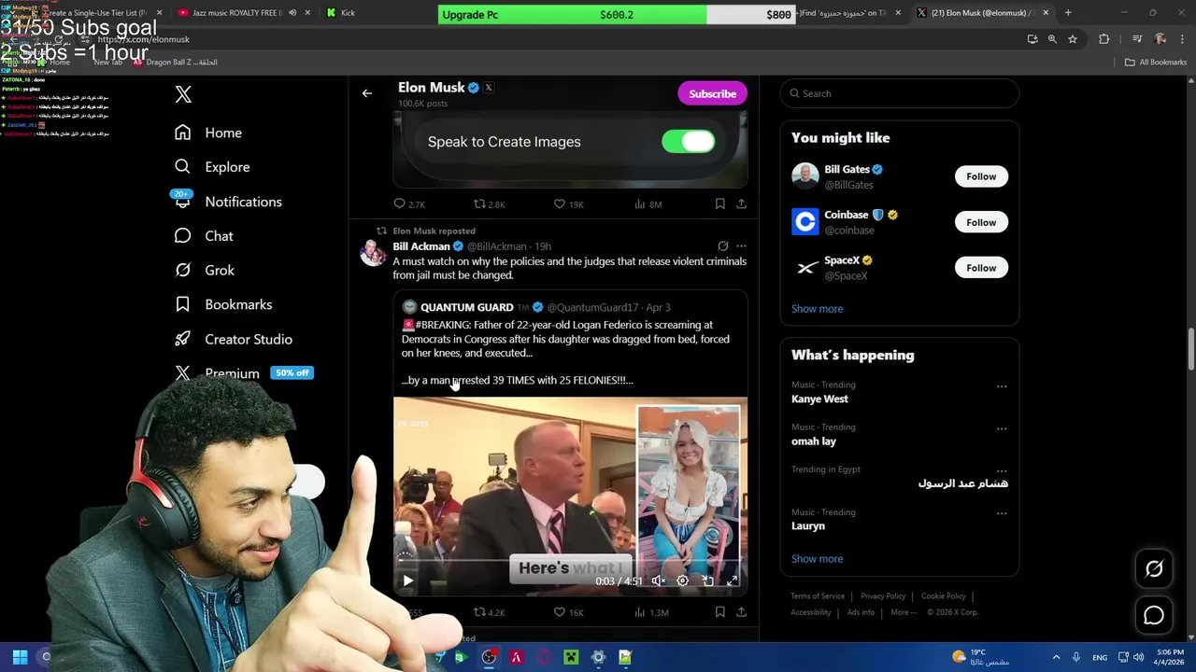Screen dimensions: 1196x672
Task: Like the post with 19K likes
Action: coord(568,203)
